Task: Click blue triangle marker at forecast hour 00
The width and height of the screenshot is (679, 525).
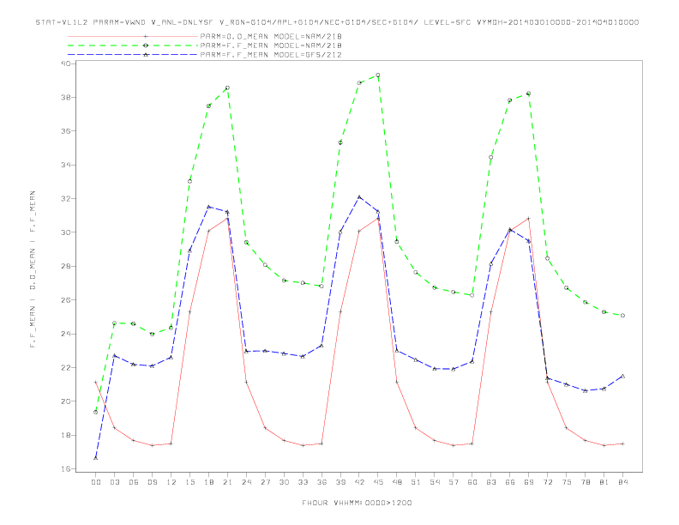Action: click(96, 458)
